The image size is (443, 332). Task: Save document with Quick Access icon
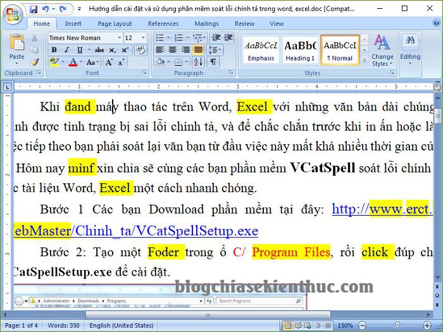[x=34, y=9]
